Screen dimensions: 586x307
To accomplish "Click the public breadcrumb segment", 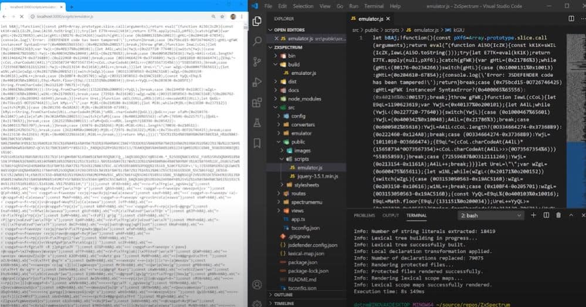I will click(371, 30).
